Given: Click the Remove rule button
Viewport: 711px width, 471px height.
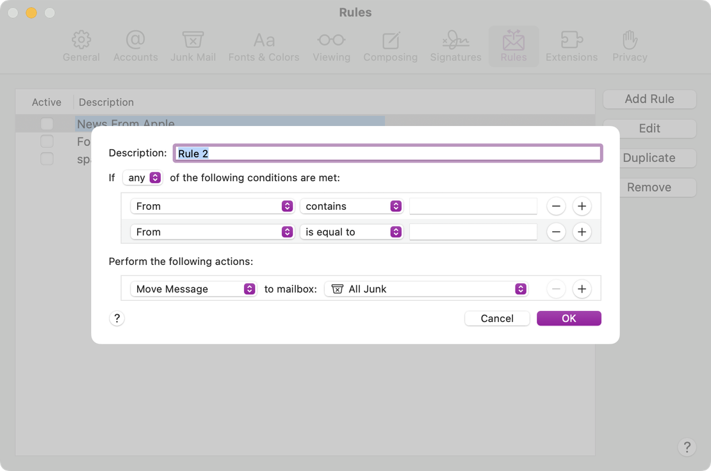Looking at the screenshot, I should pyautogui.click(x=650, y=188).
